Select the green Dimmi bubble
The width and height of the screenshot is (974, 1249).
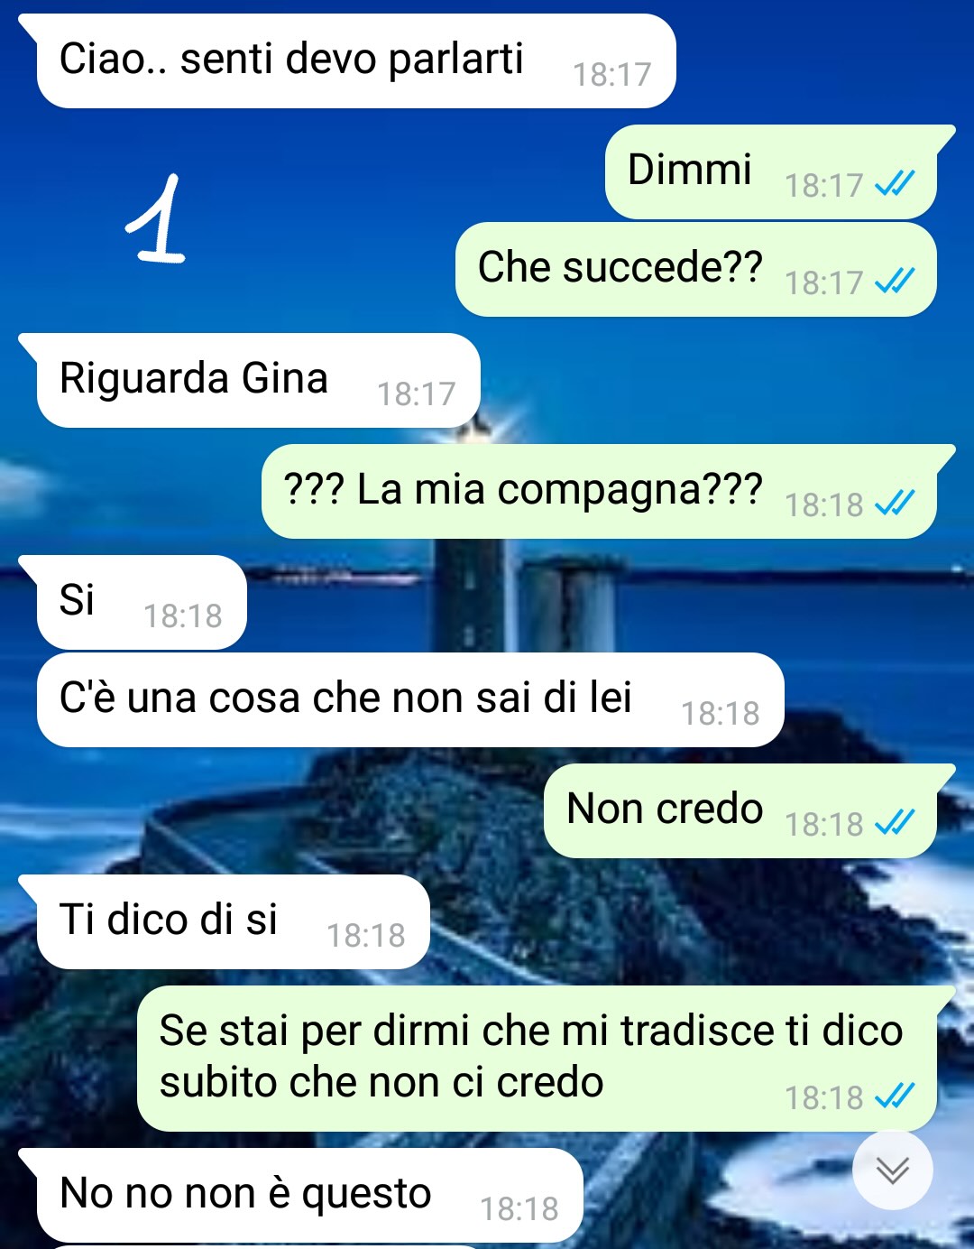coord(771,171)
